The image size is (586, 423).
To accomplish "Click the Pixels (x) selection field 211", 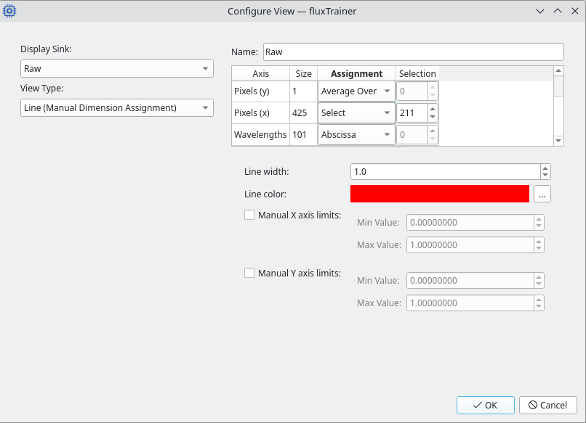I will pyautogui.click(x=412, y=113).
